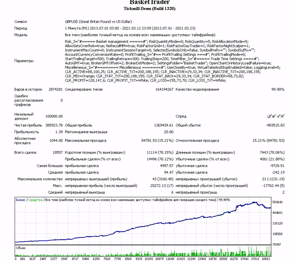This screenshot has width=290, height=261.
Task: Click average profit trade value 94.47
Action: [169, 173]
